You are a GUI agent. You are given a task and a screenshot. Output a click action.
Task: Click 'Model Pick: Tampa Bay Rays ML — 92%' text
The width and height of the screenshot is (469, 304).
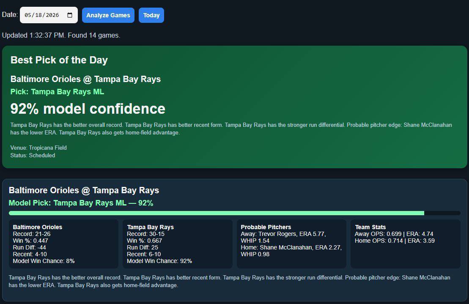(x=81, y=203)
